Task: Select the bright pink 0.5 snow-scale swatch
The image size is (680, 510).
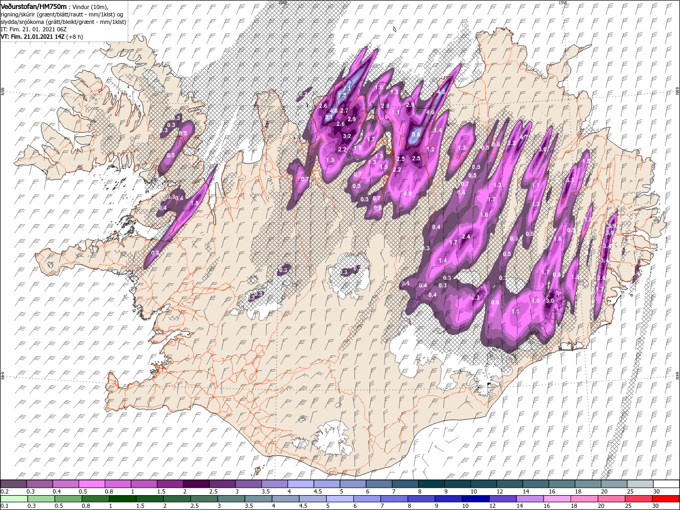Action: click(91, 484)
